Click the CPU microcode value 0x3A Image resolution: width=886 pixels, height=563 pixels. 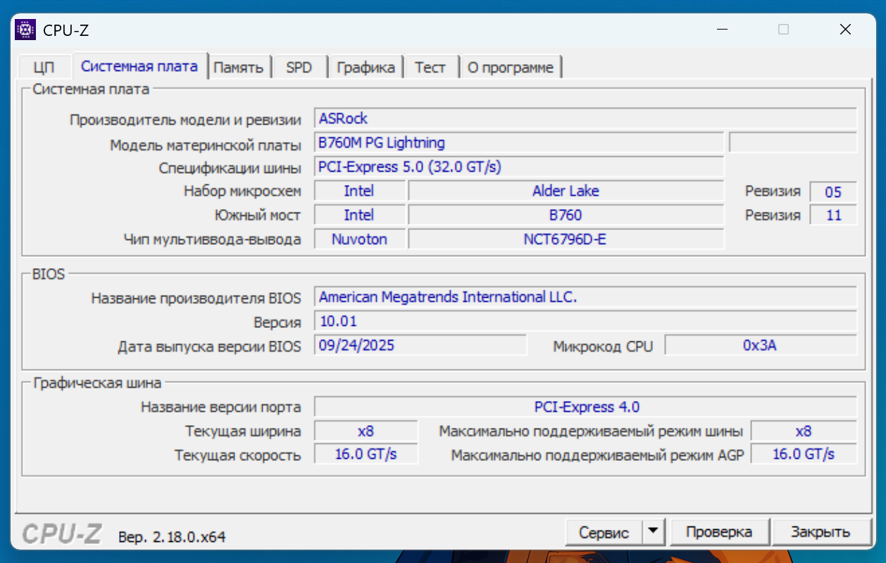coord(761,346)
